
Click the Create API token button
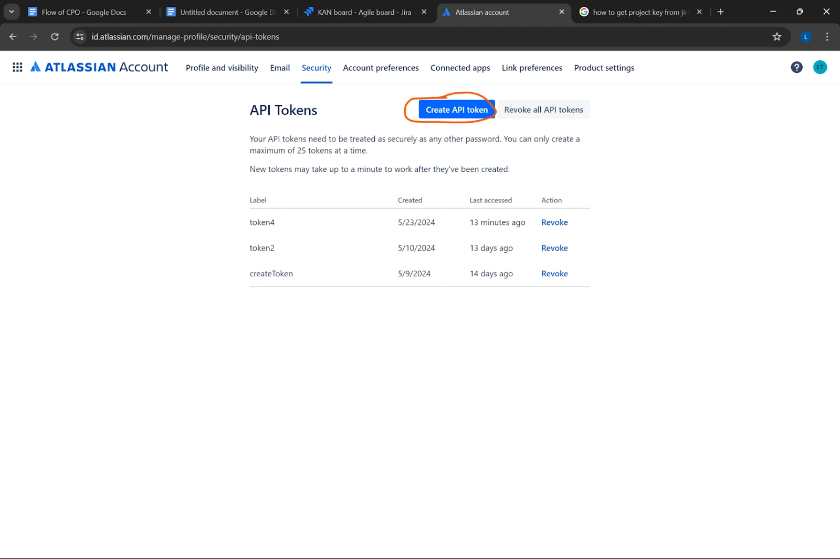coord(456,110)
